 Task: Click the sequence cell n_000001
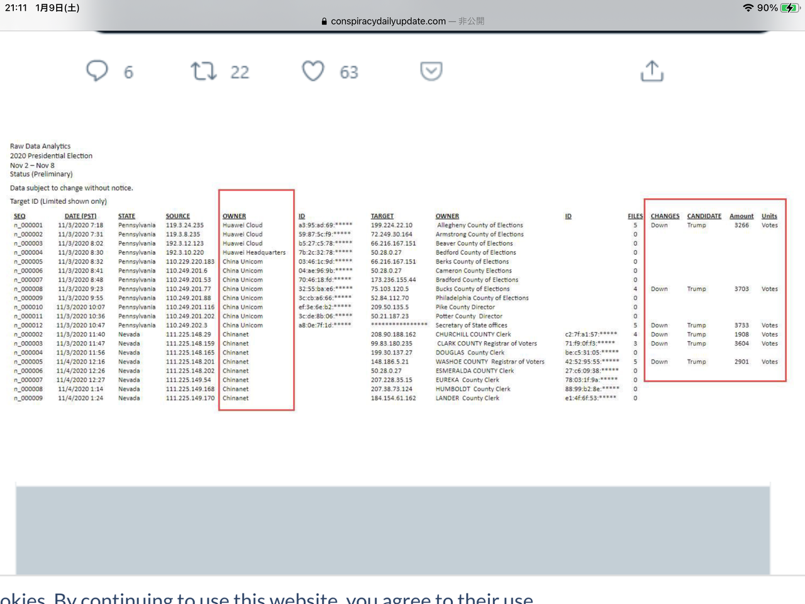point(28,225)
